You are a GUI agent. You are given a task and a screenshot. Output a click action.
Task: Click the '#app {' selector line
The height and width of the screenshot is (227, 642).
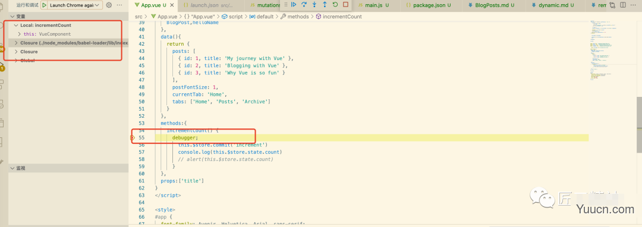point(164,217)
